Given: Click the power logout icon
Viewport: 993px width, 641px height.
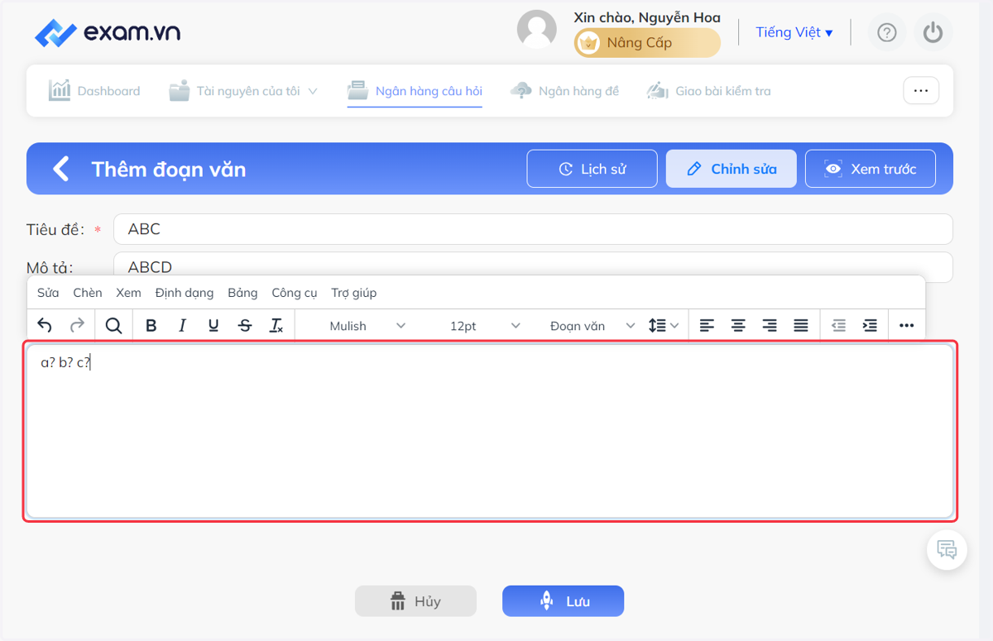Looking at the screenshot, I should (x=933, y=32).
